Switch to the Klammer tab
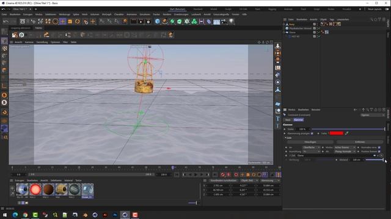The height and width of the screenshot is (219, 391). coord(298,120)
